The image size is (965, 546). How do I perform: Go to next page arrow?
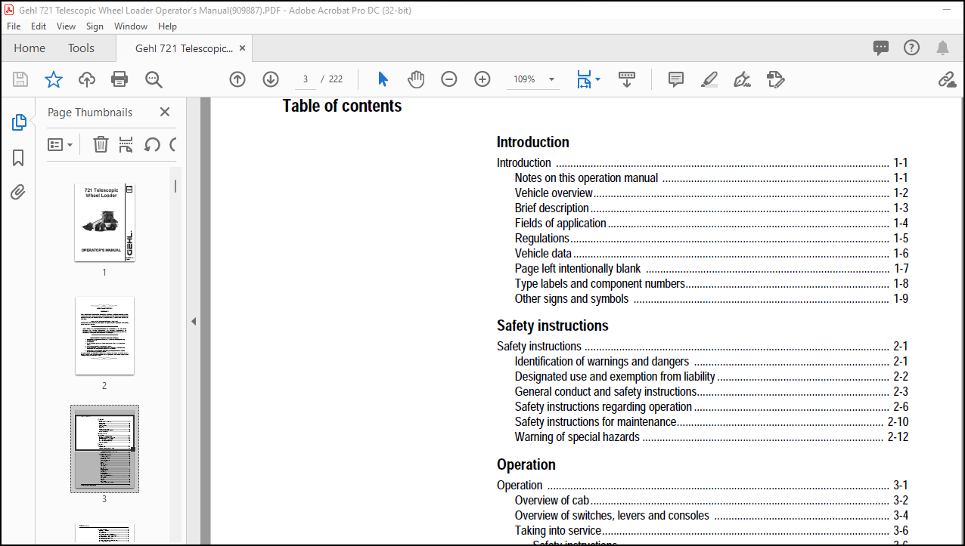(271, 79)
